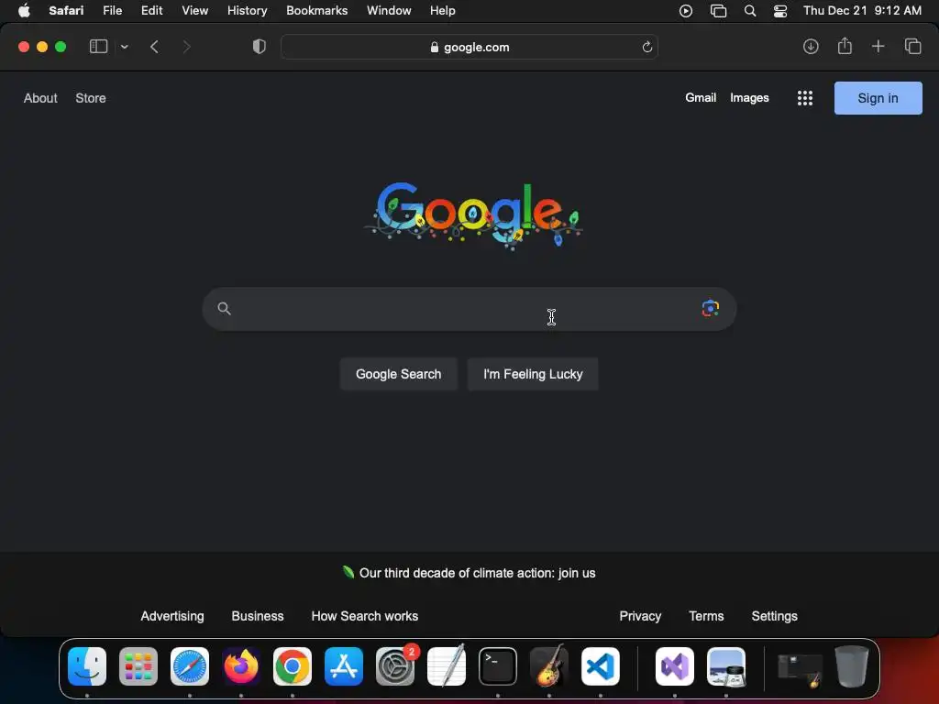This screenshot has height=704, width=939.
Task: Open the privacy report shield icon
Action: point(260,47)
